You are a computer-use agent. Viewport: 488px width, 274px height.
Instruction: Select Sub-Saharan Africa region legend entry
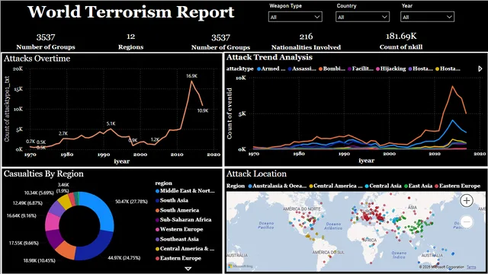[x=183, y=220]
